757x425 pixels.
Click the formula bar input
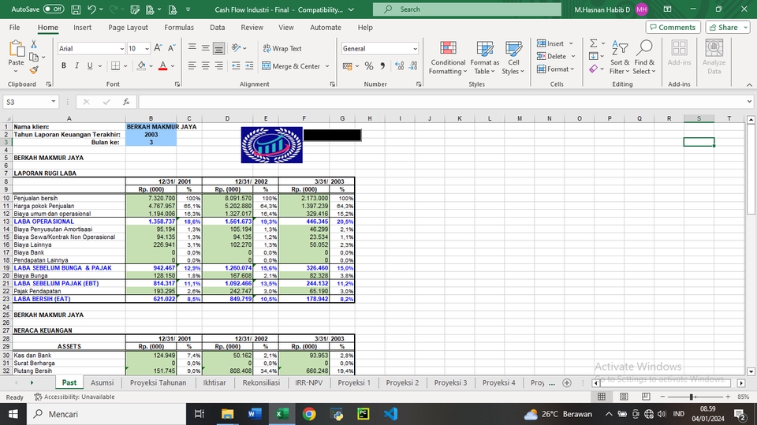pos(442,102)
